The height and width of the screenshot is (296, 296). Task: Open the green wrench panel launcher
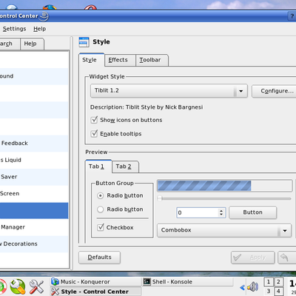pyautogui.click(x=18, y=286)
